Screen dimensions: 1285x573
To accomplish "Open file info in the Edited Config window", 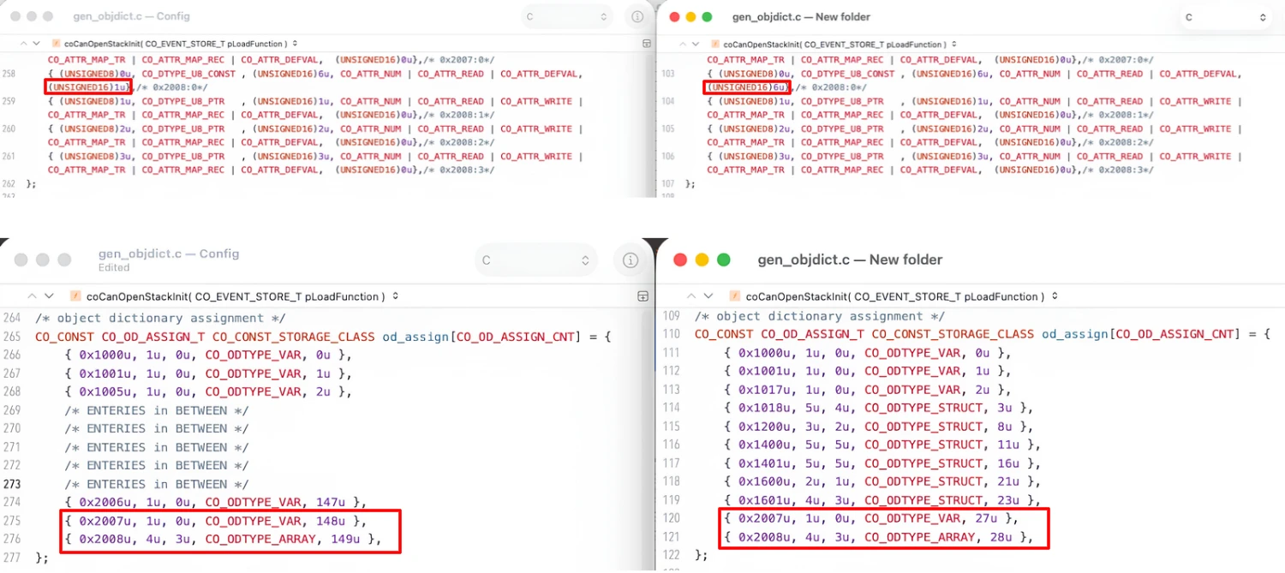I will tap(631, 260).
